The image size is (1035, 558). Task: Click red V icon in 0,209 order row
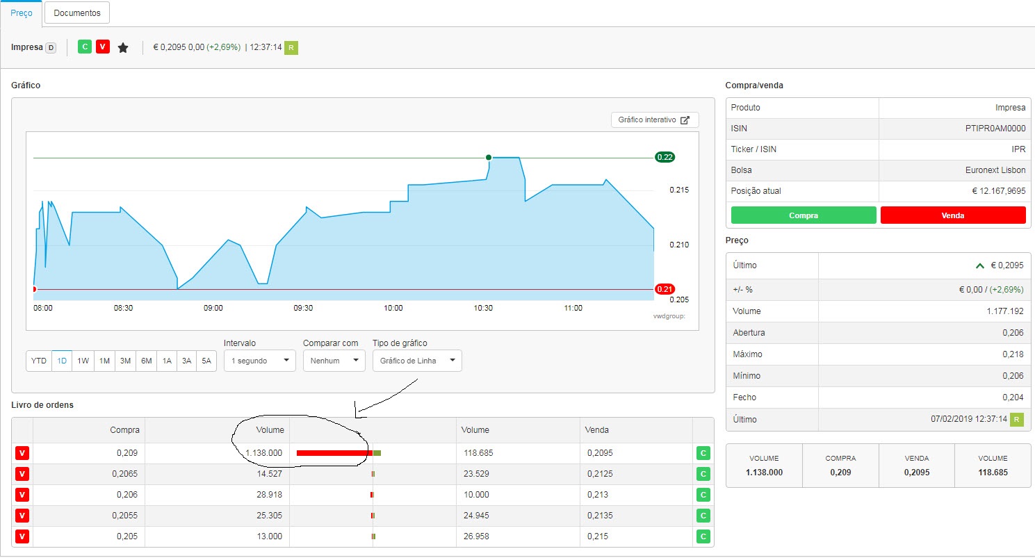(x=22, y=453)
